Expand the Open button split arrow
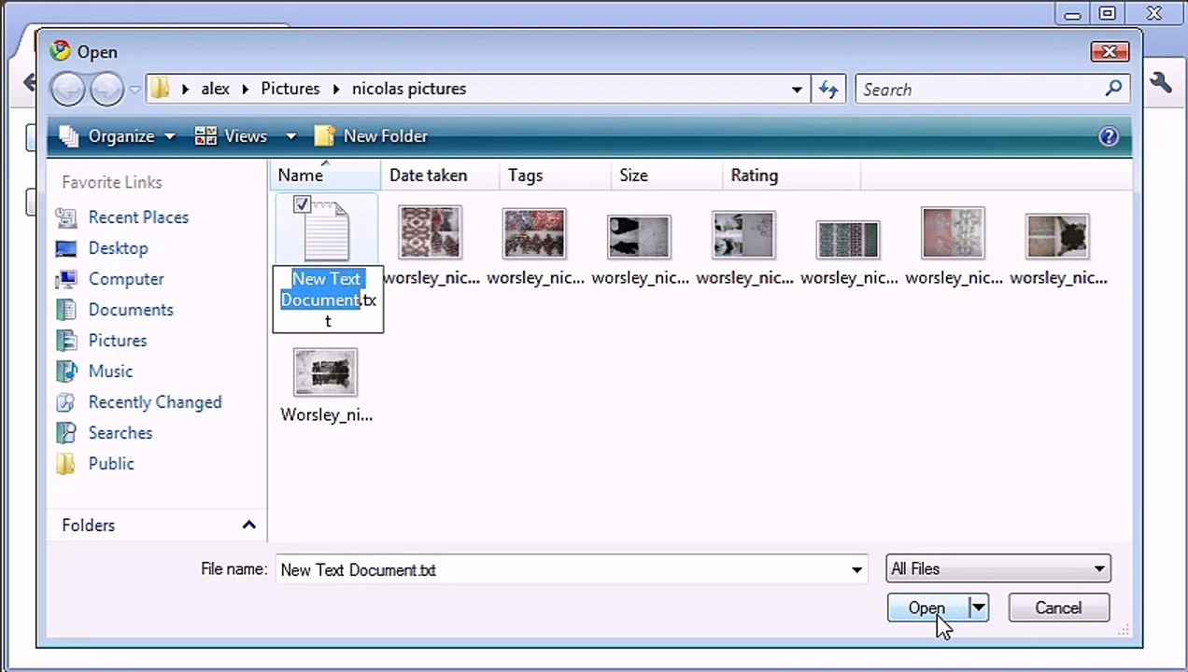Viewport: 1188px width, 672px height. point(978,608)
